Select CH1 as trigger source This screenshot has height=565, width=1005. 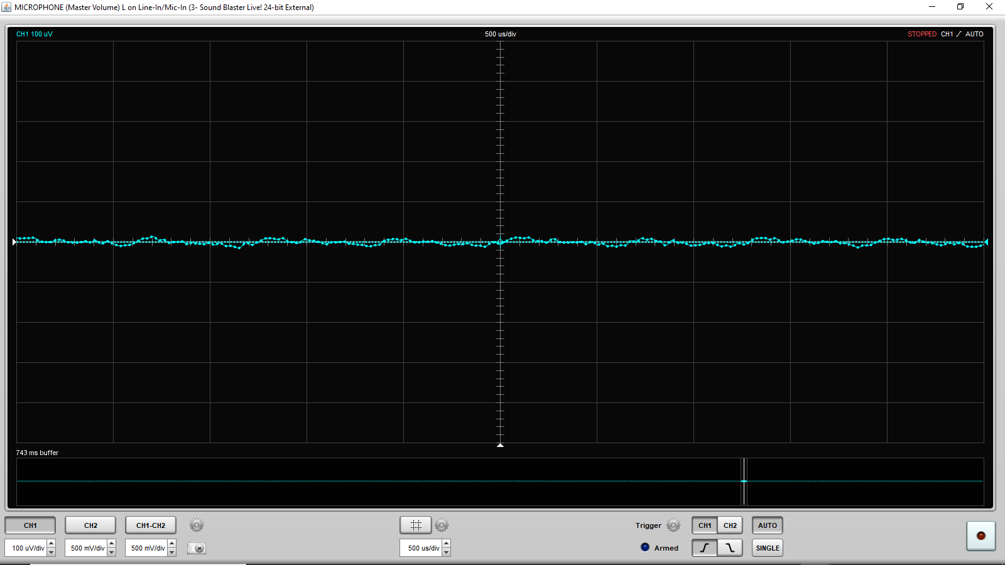(705, 525)
